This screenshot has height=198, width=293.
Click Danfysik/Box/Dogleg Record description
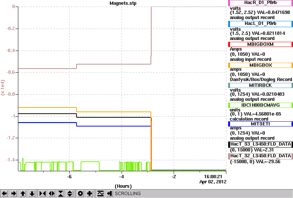(x=261, y=80)
